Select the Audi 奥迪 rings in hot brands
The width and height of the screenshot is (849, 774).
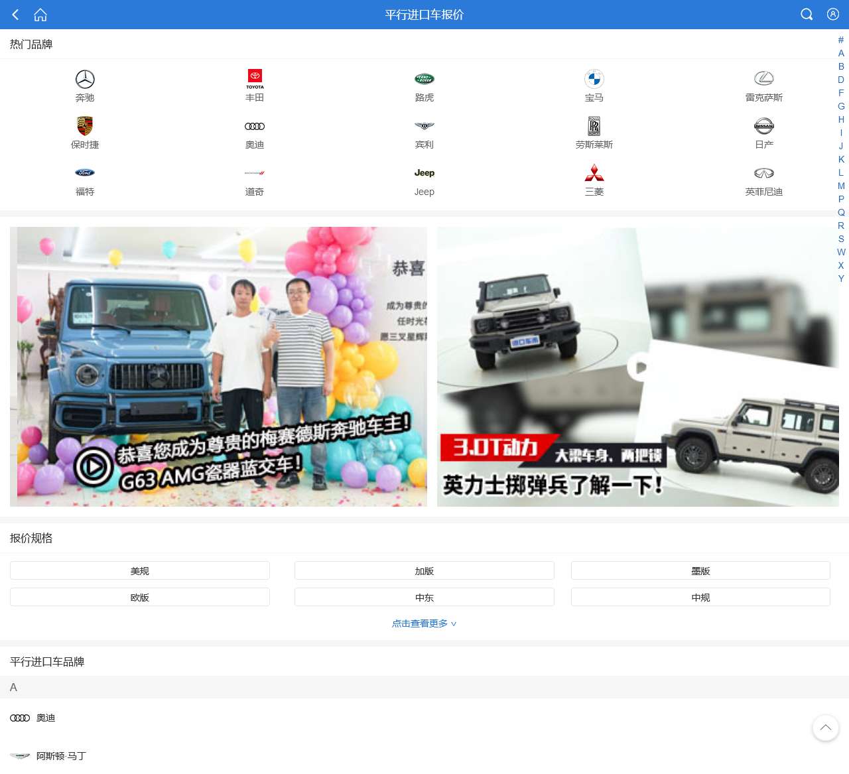(x=255, y=126)
